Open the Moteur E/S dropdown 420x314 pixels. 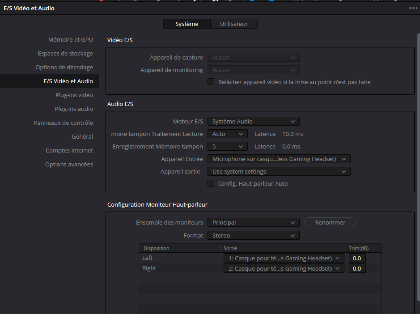[x=253, y=121]
